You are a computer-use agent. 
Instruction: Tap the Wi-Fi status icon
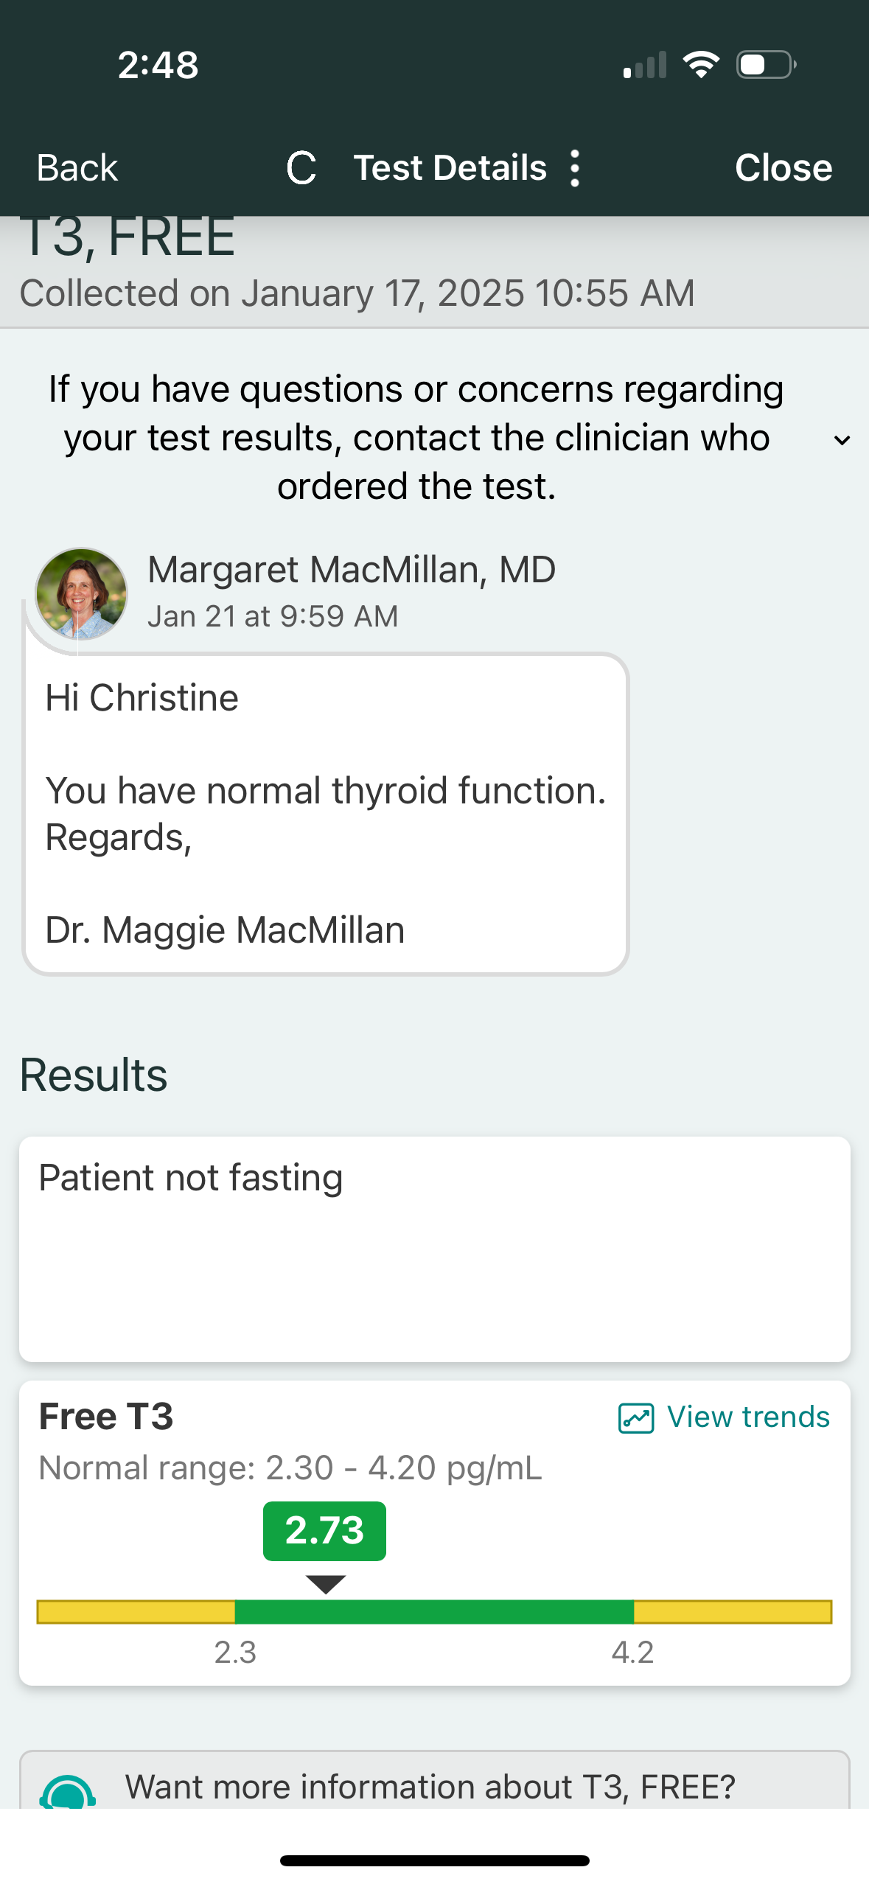tap(701, 65)
